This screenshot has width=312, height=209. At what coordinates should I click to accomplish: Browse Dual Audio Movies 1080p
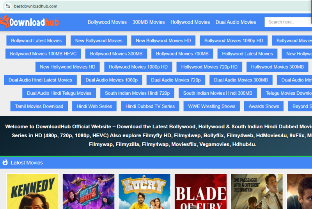(x=112, y=80)
